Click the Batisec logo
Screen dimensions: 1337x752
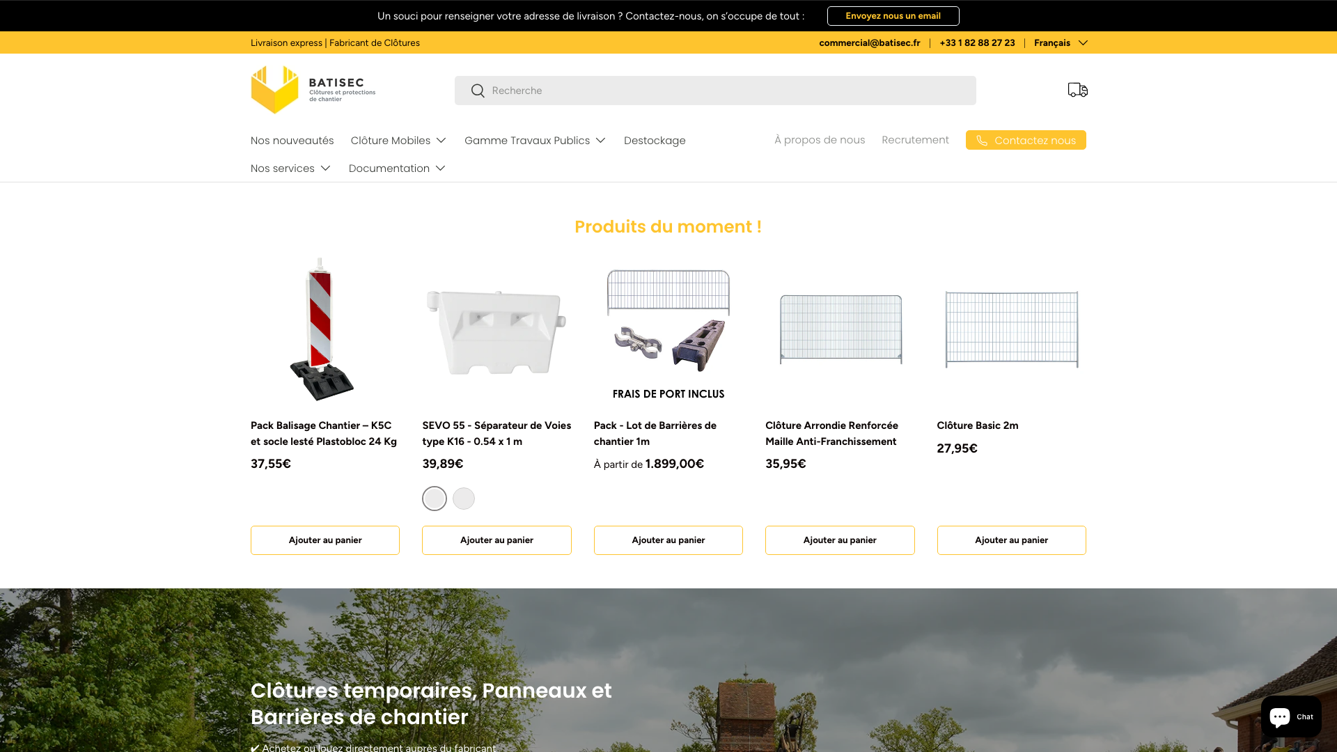(x=313, y=90)
